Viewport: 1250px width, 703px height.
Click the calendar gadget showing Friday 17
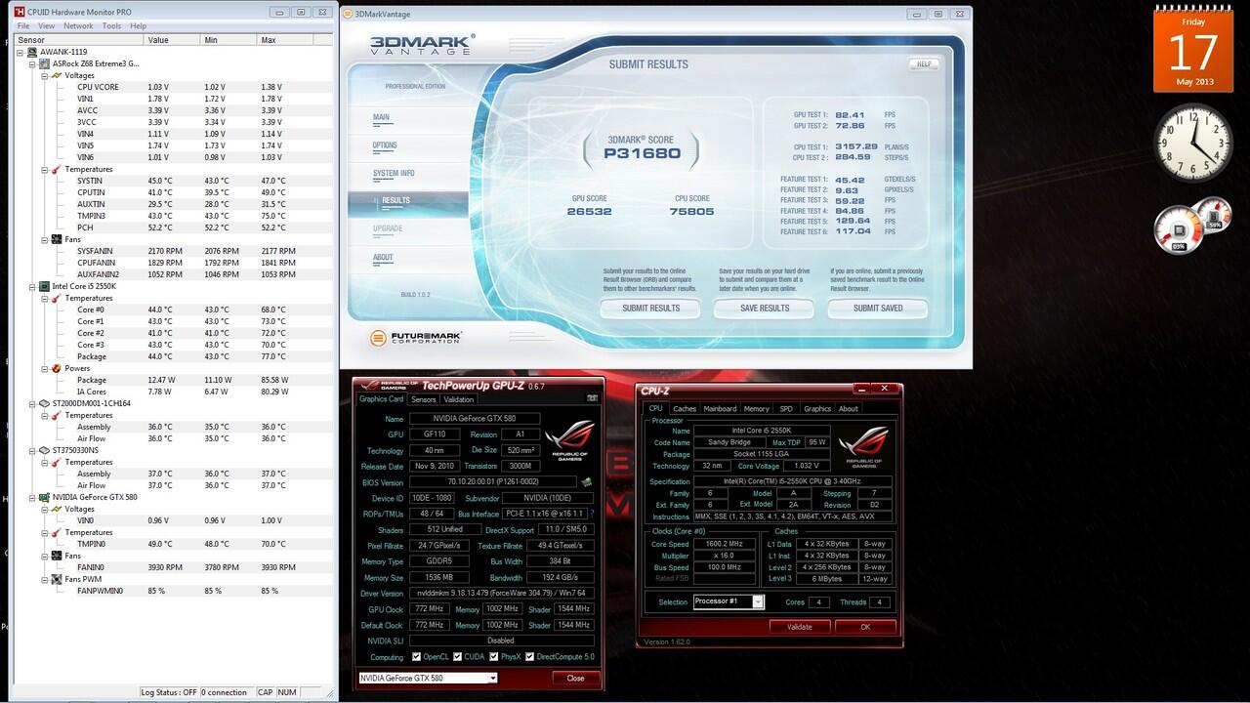(x=1192, y=50)
